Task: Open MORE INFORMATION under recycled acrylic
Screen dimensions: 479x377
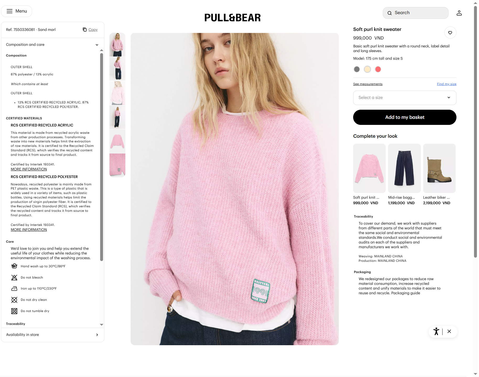Action: point(29,169)
